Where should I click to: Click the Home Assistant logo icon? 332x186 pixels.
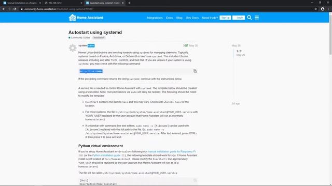click(x=72, y=18)
